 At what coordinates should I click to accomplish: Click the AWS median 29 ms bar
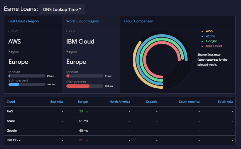[27, 76]
